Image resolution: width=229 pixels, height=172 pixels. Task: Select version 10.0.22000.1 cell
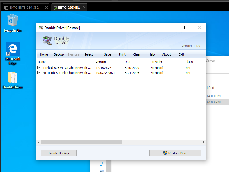pyautogui.click(x=105, y=73)
